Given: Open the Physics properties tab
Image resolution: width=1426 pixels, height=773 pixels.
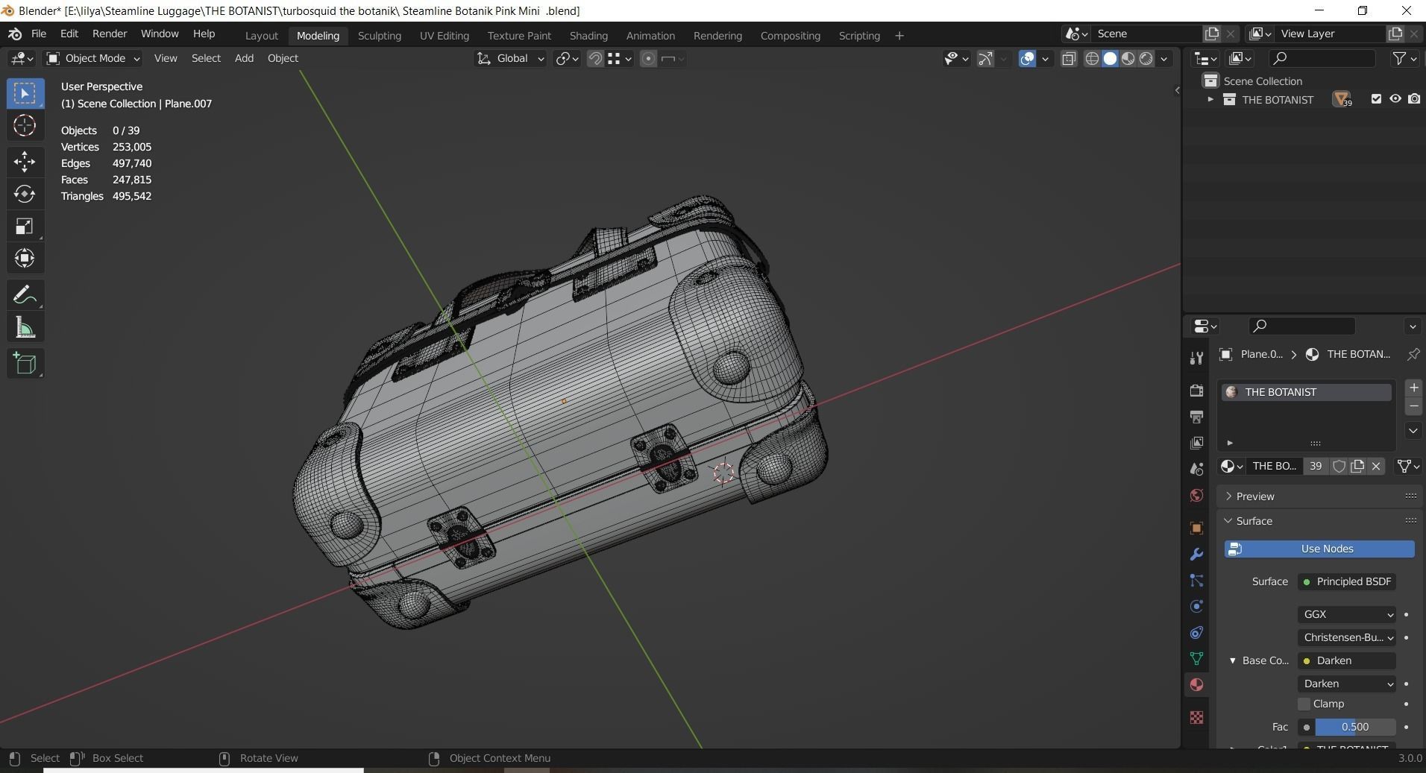Looking at the screenshot, I should pyautogui.click(x=1196, y=607).
